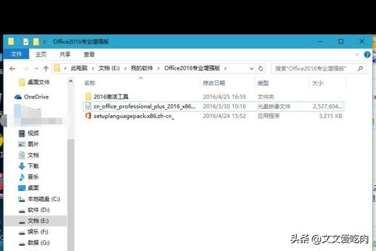Click the folder icon in title bar

point(11,42)
